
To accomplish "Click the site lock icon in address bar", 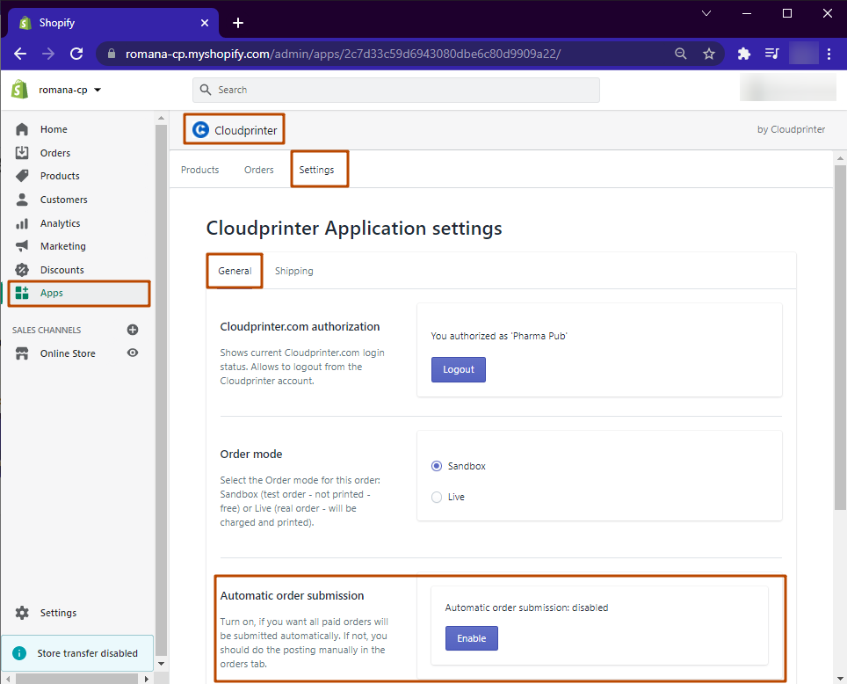I will [112, 54].
